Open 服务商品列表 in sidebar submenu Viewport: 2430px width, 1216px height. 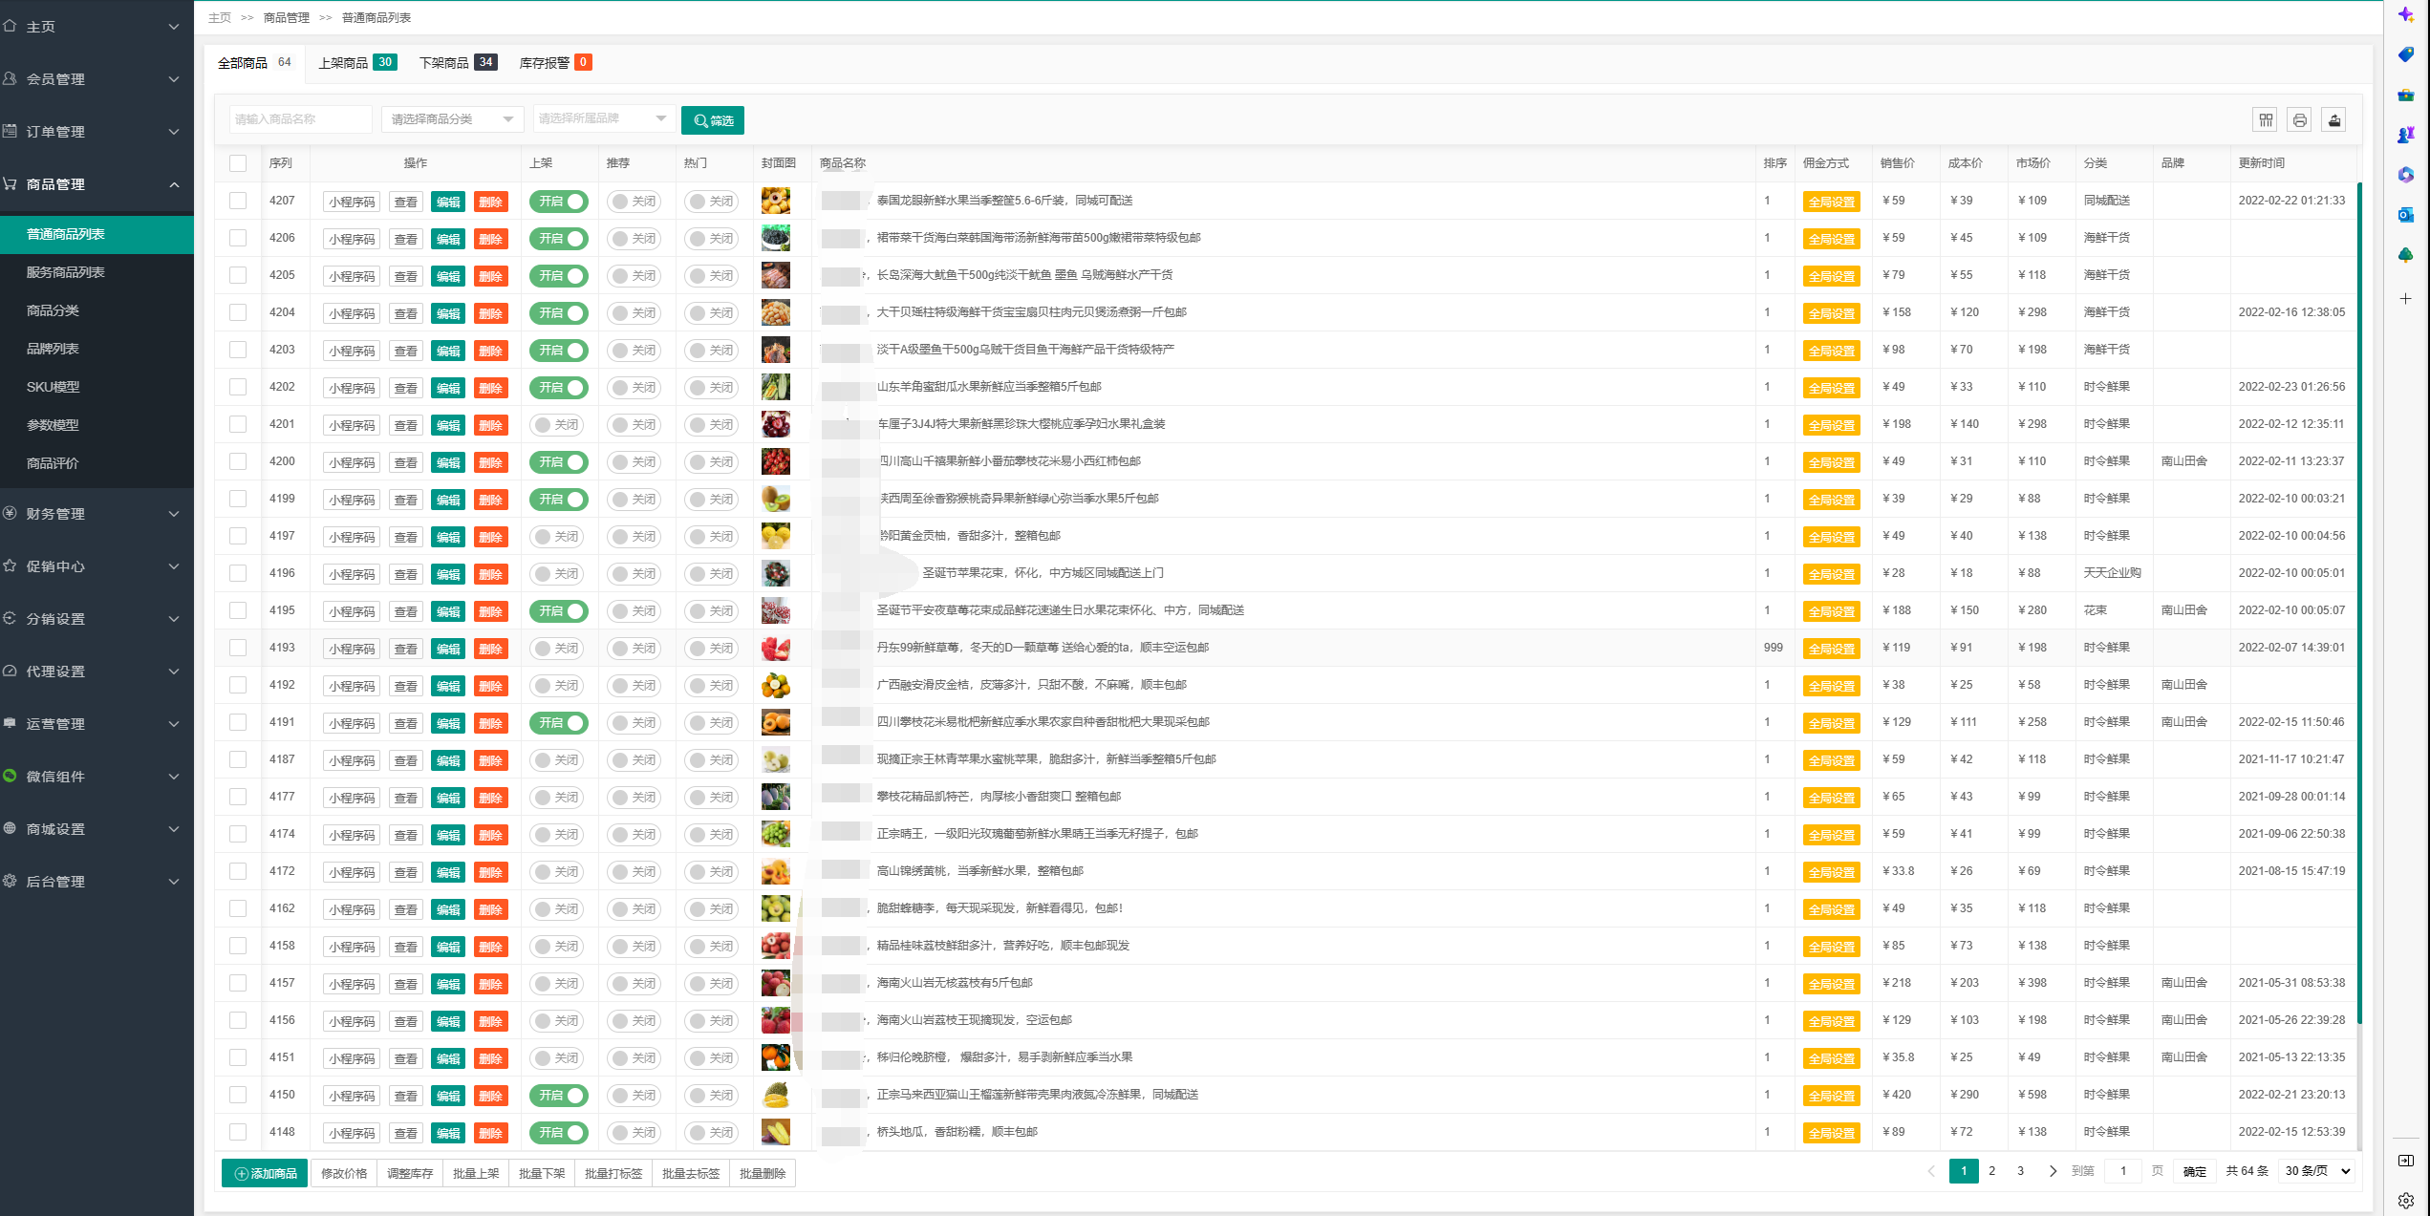[97, 272]
